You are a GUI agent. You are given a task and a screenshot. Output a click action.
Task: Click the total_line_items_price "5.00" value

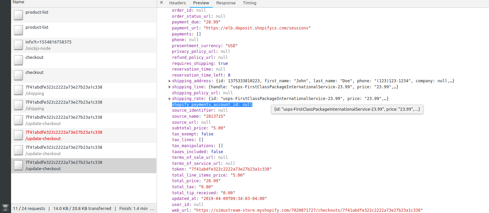[237, 175]
